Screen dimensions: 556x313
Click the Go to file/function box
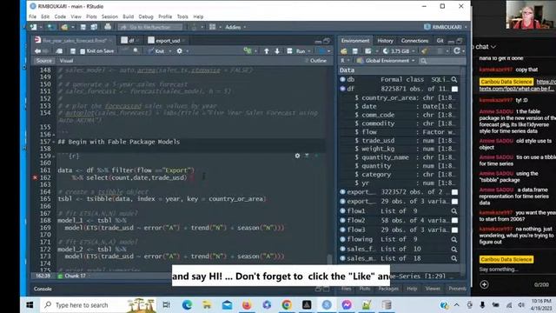pos(150,27)
